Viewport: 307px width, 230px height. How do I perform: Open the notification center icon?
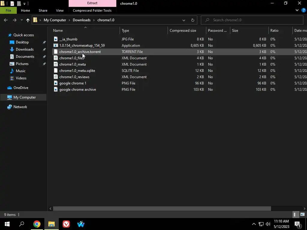pos(297,224)
